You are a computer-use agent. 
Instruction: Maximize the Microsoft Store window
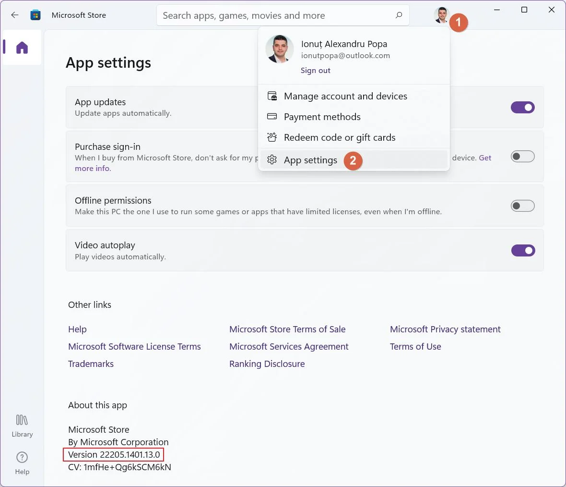pos(524,10)
